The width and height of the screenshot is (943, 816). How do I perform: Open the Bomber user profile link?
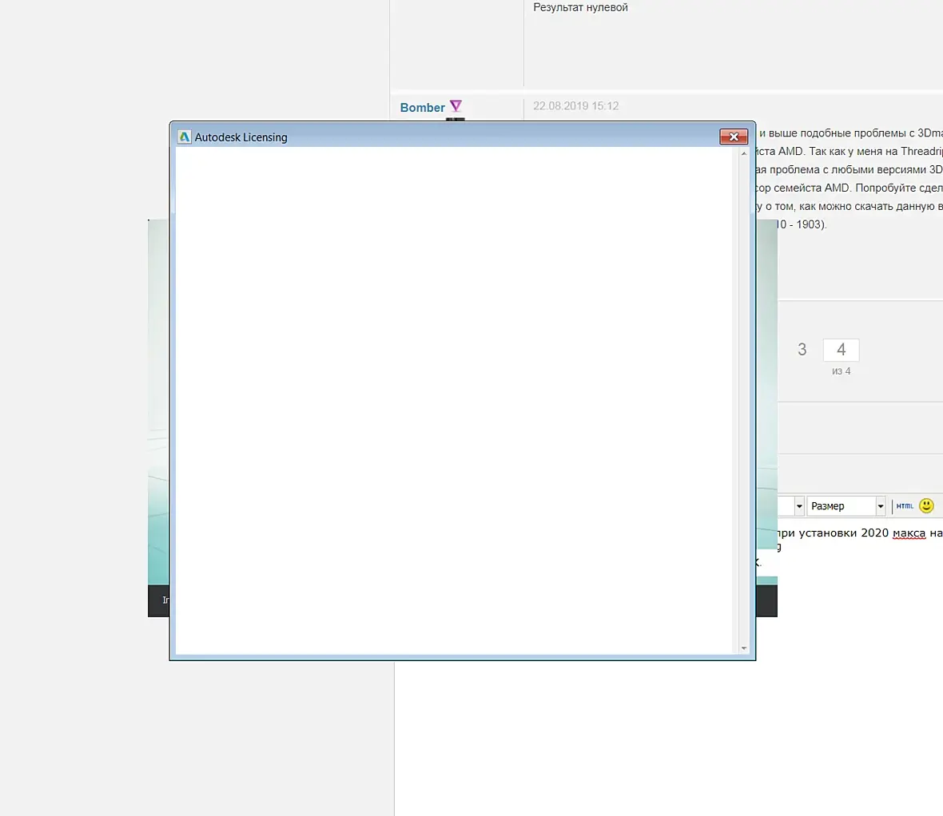(x=422, y=108)
